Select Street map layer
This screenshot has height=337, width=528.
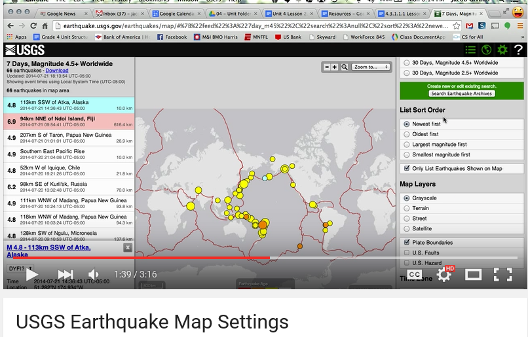coord(462,219)
